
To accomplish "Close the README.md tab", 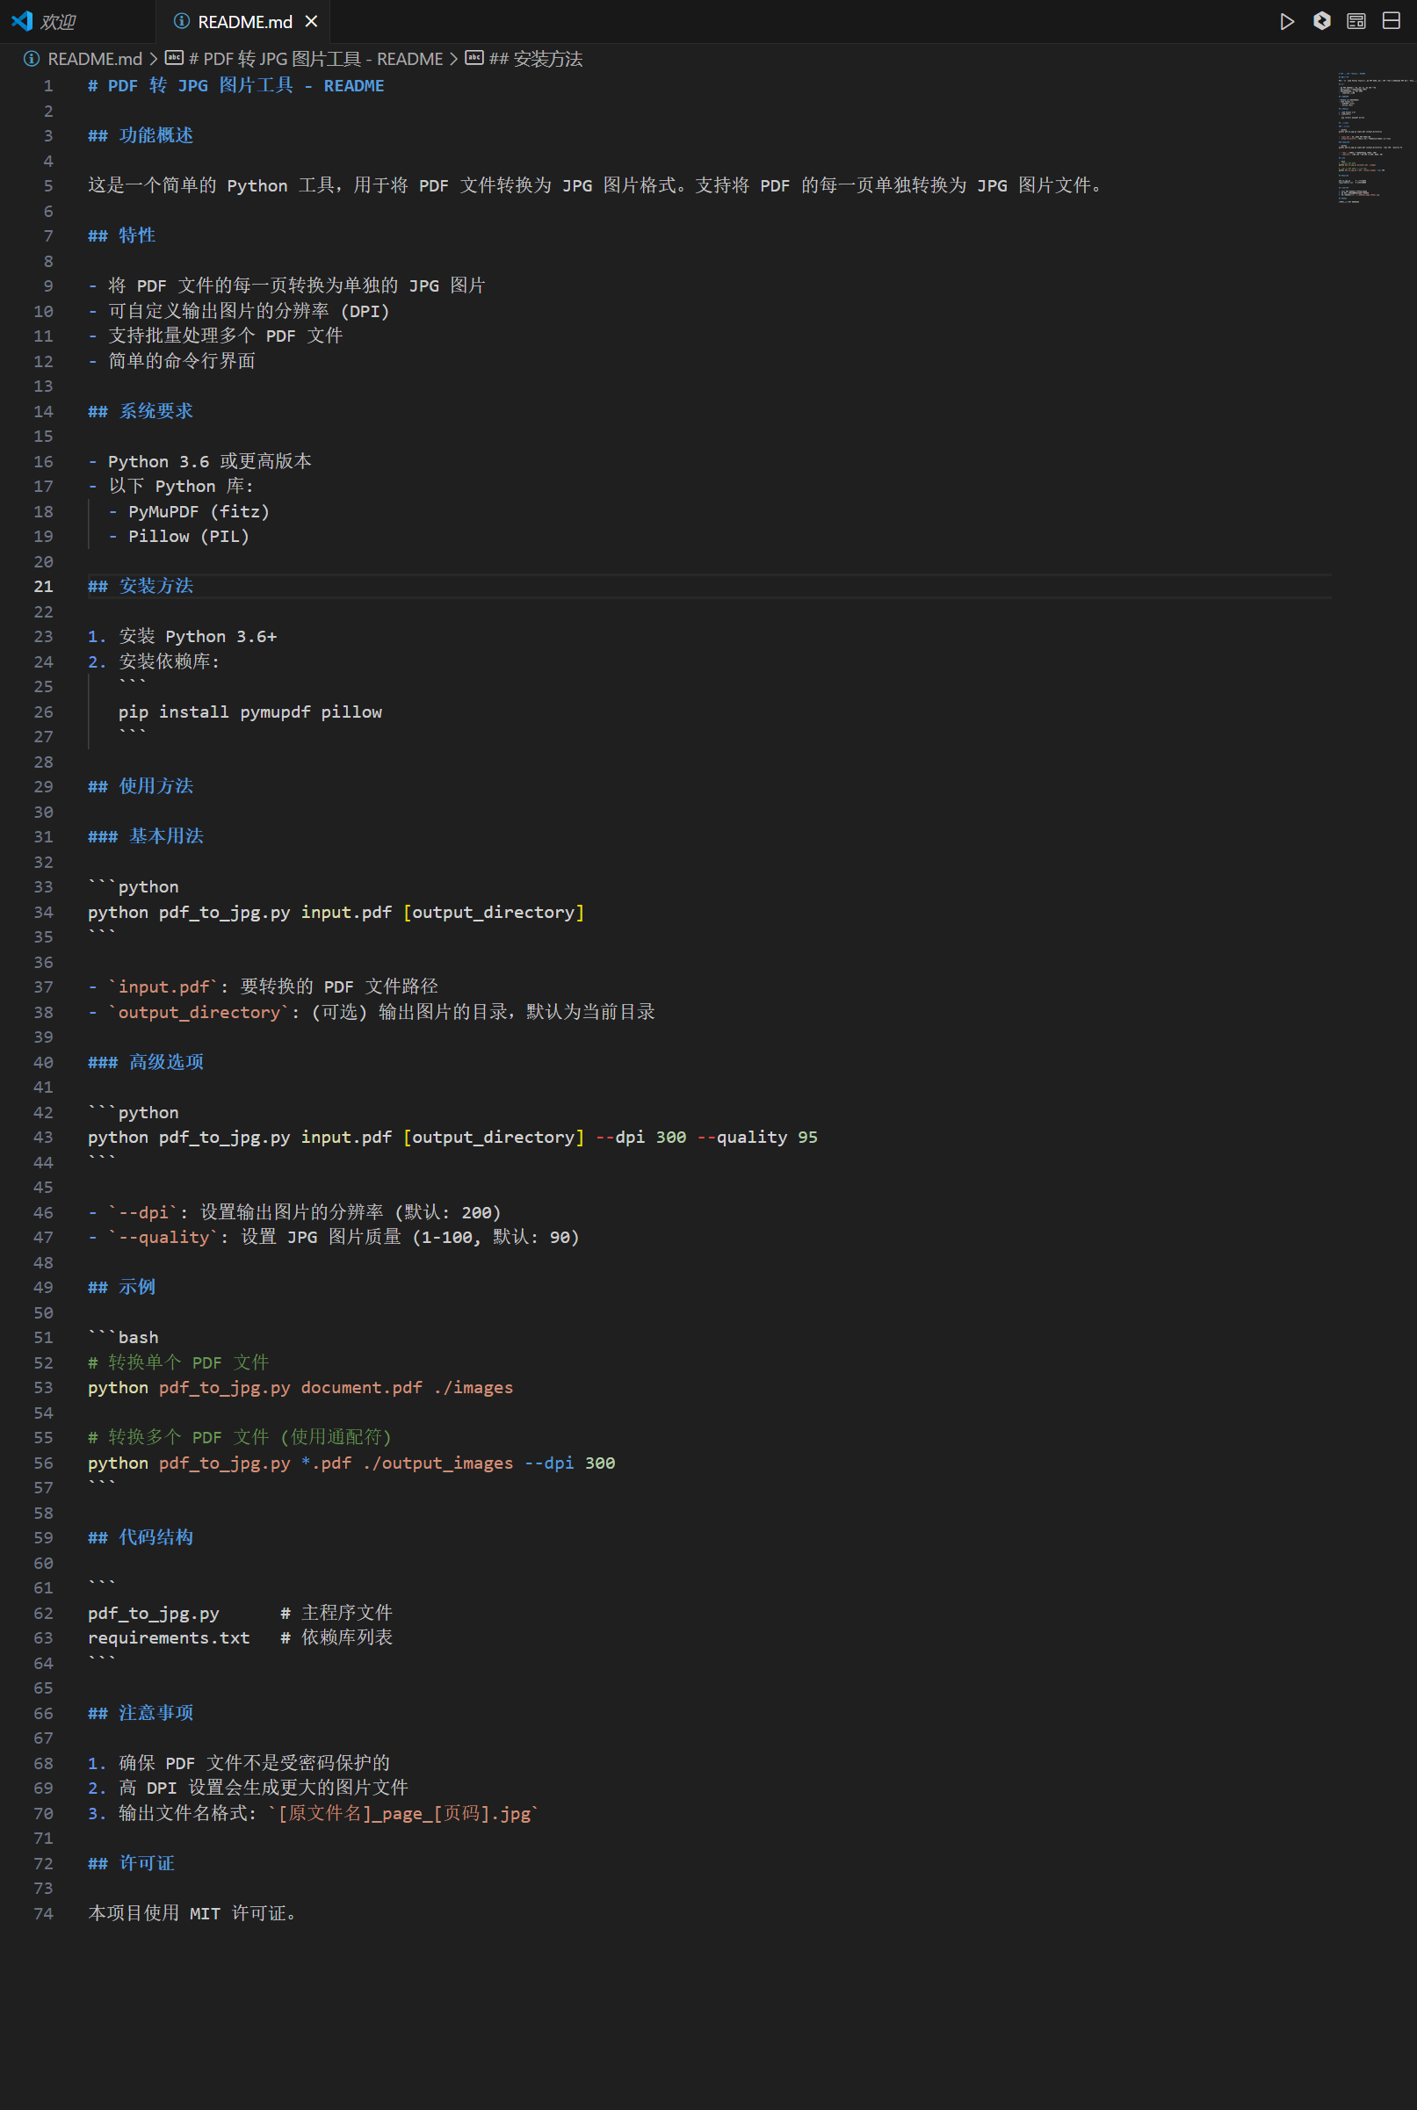I will tap(311, 22).
